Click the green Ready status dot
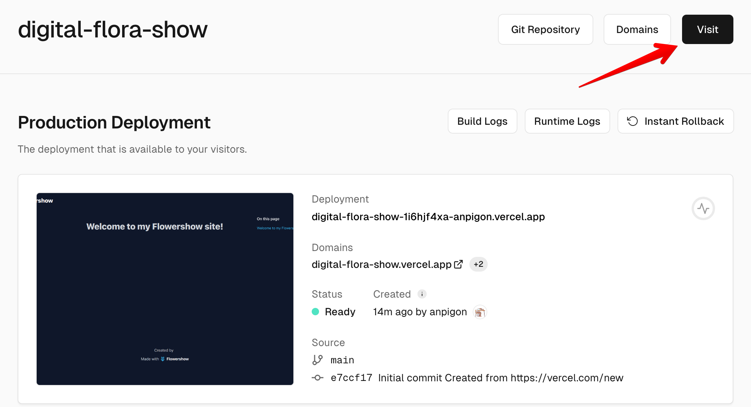 point(315,312)
